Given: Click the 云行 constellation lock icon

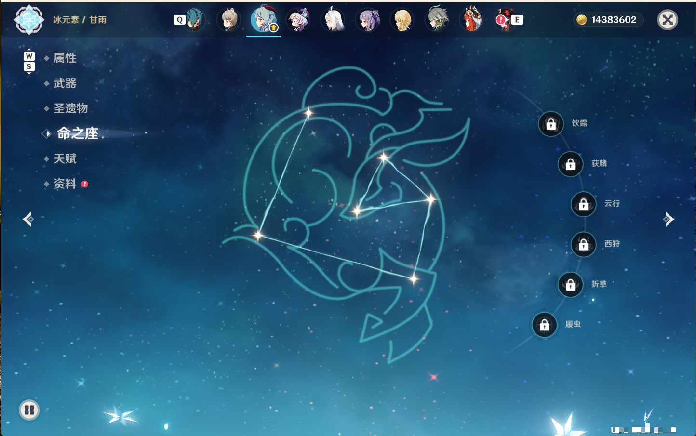Looking at the screenshot, I should coord(583,204).
